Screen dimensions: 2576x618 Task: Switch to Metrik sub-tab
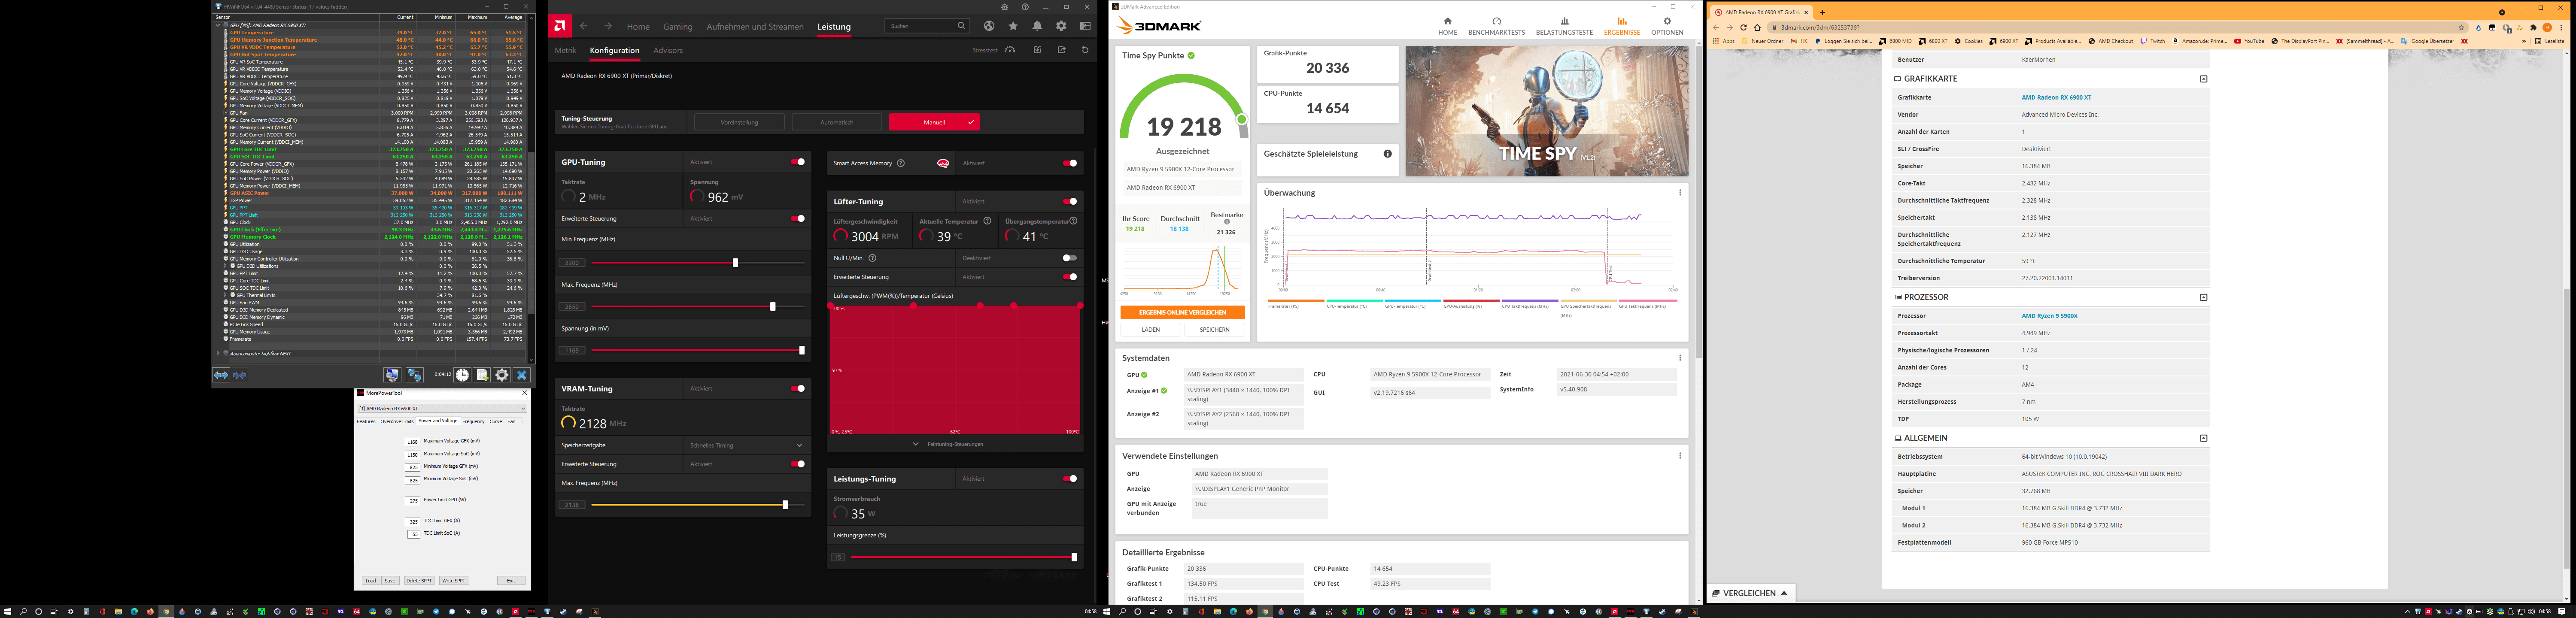(566, 50)
